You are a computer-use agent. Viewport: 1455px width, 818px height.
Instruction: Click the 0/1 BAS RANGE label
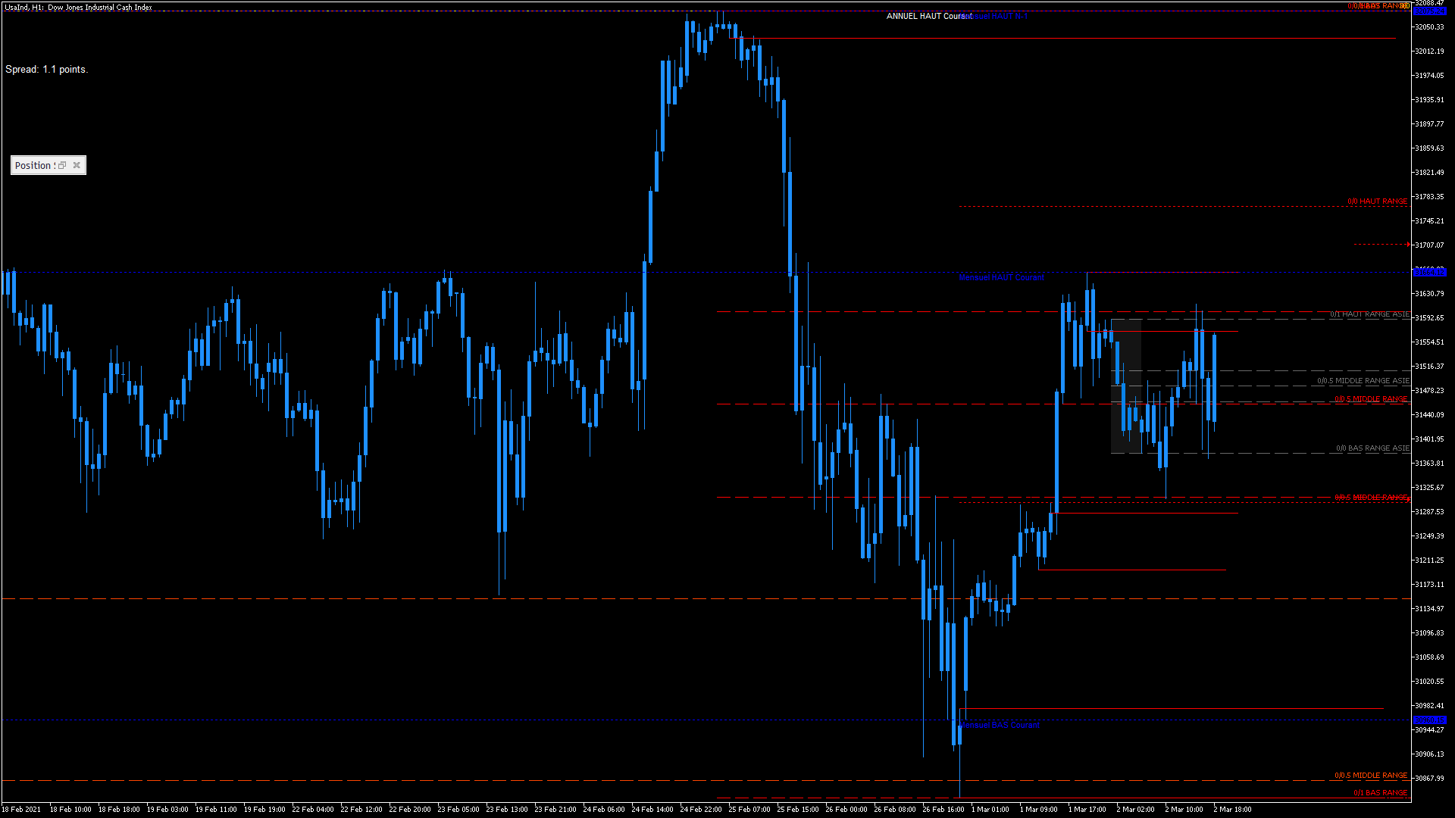(1380, 793)
